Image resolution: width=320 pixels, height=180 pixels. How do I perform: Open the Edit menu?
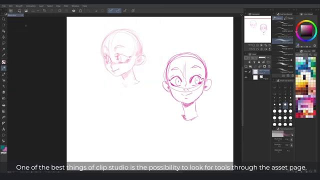pyautogui.click(x=10, y=6)
